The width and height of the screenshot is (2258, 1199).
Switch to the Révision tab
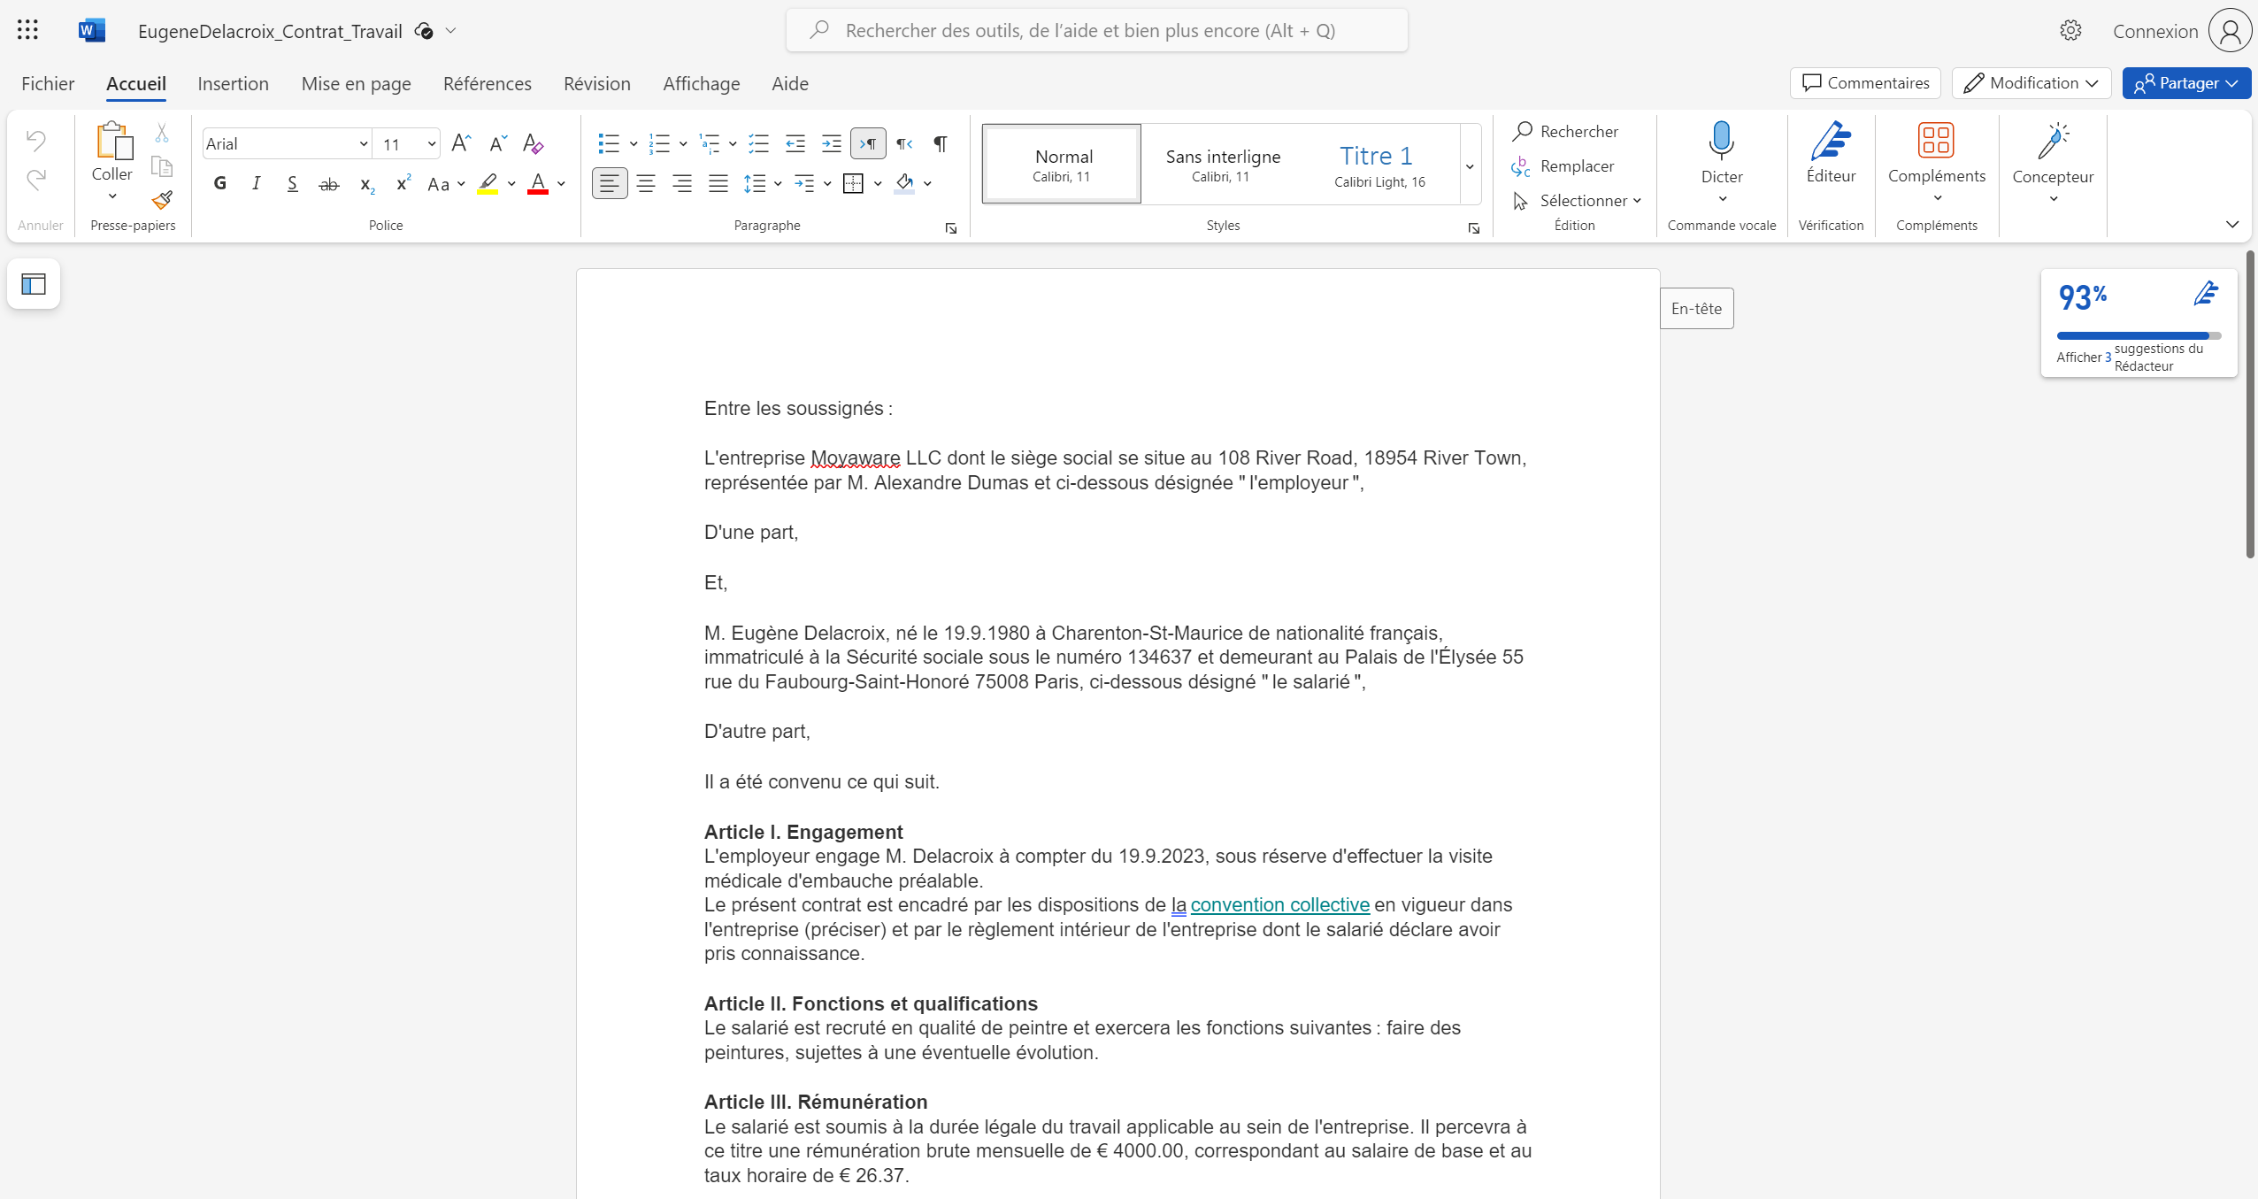click(x=597, y=83)
